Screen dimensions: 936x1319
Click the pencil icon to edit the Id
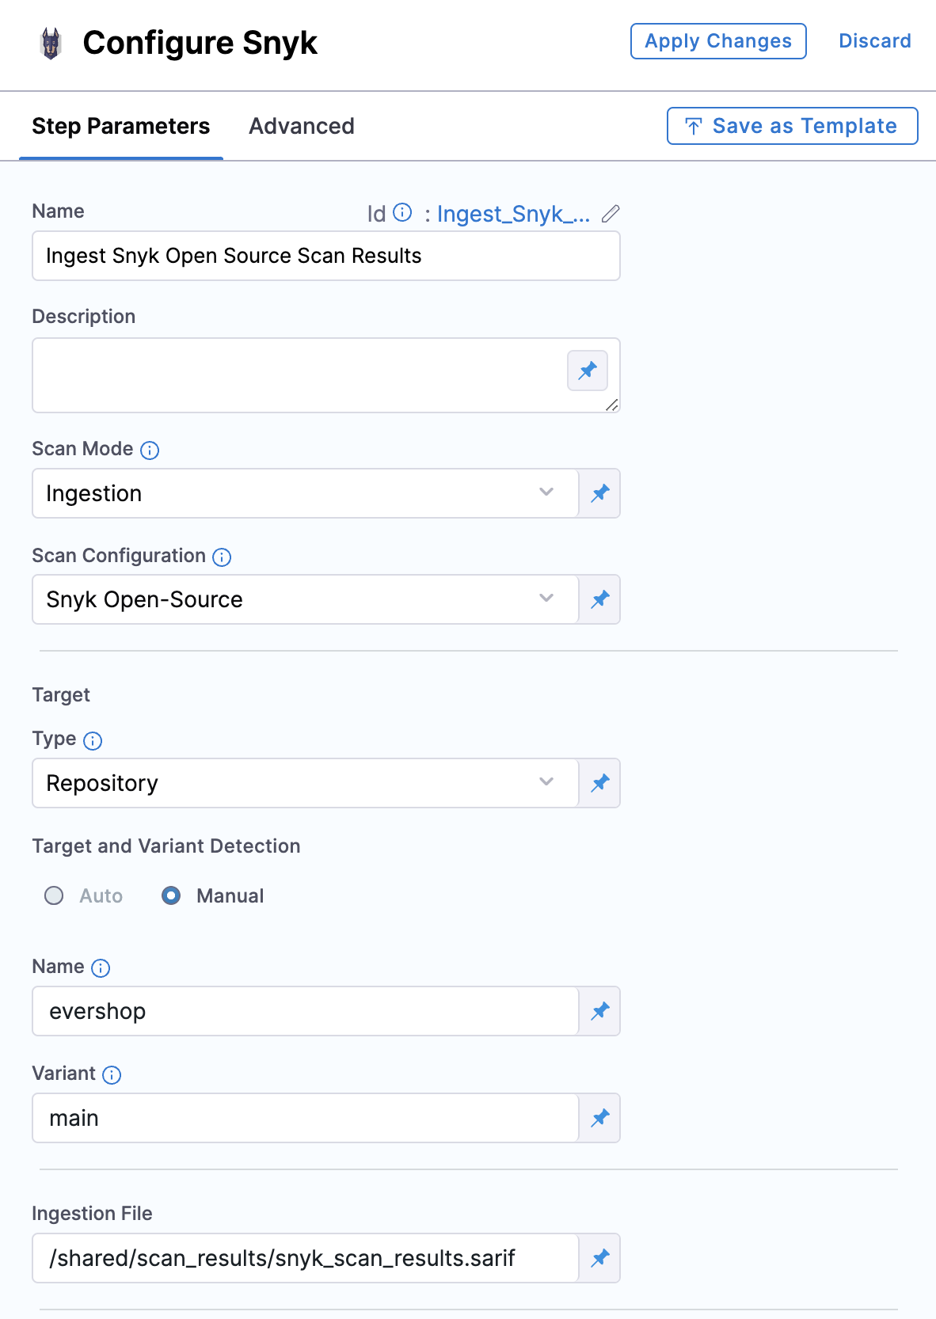point(611,214)
